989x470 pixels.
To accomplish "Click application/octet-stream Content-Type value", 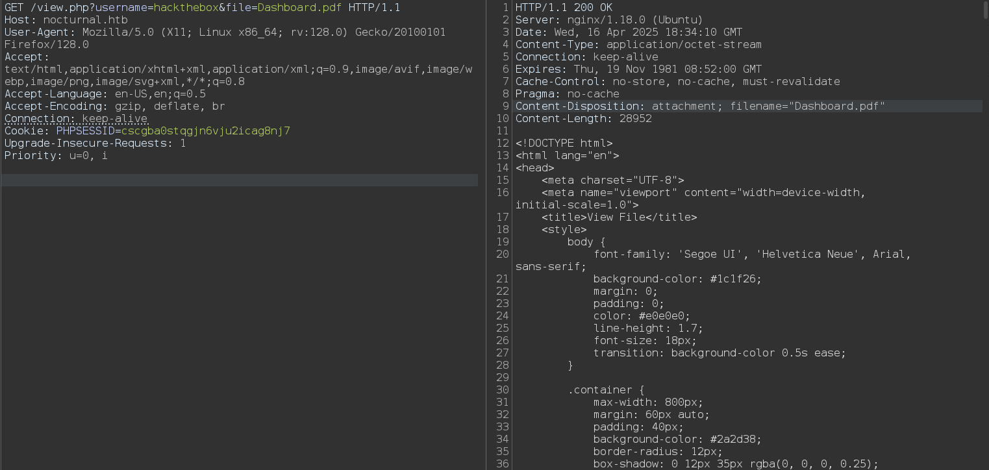I will [683, 45].
